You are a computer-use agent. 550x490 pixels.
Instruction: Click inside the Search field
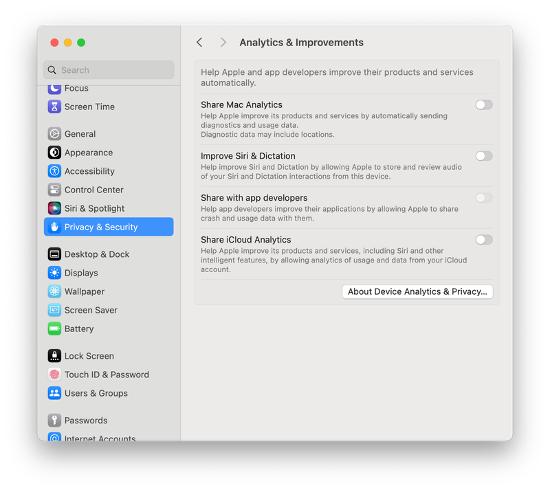click(x=109, y=70)
